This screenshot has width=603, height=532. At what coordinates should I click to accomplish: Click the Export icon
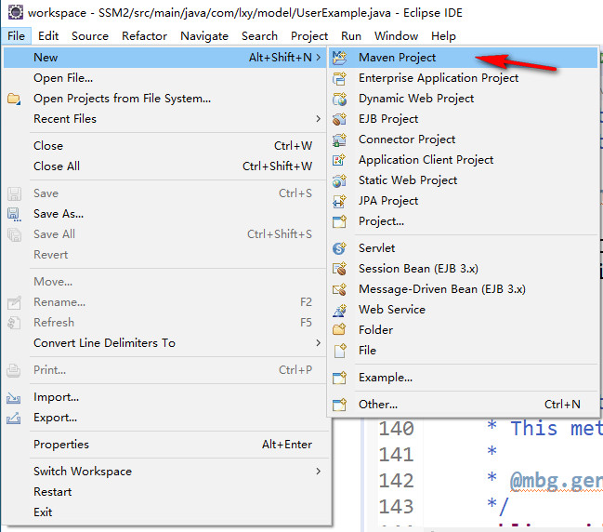pos(13,418)
